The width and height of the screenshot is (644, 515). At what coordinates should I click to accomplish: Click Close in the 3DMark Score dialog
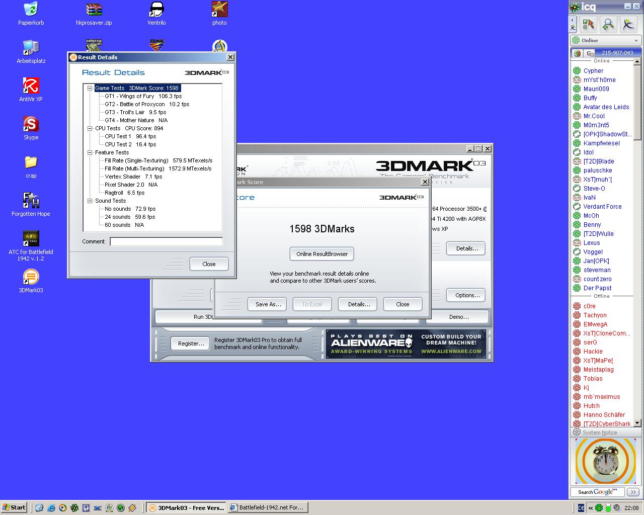[403, 304]
